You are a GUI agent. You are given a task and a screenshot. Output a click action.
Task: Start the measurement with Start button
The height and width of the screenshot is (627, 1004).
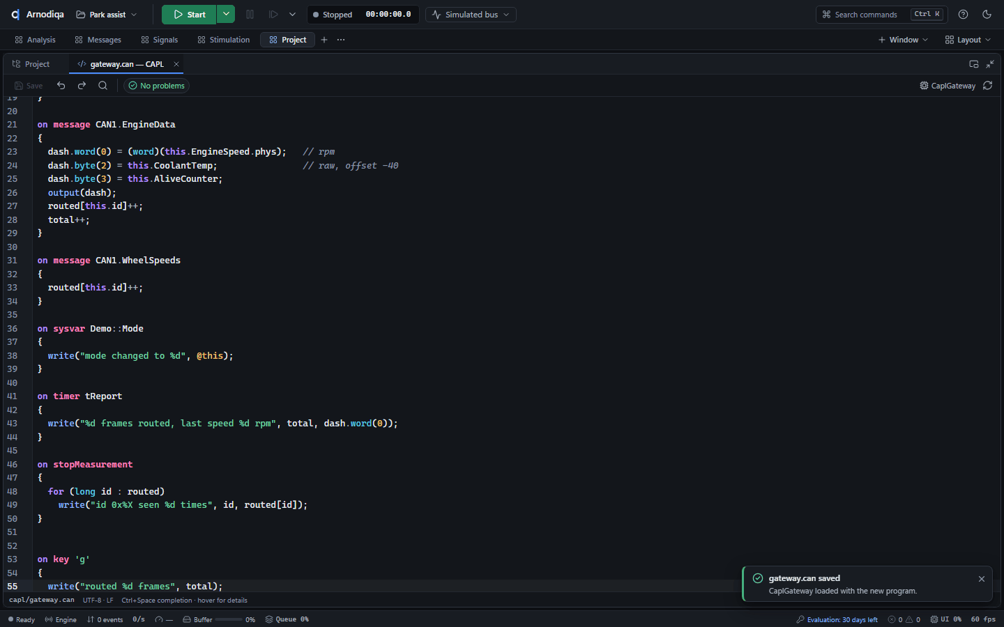click(189, 15)
